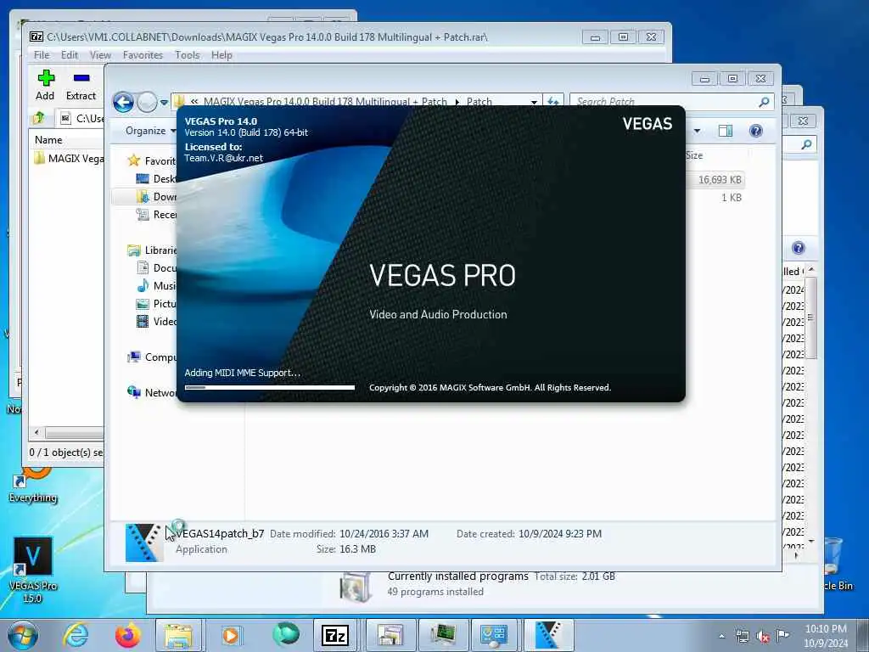Open the Help menu in 7-Zip
The image size is (869, 652).
[221, 55]
